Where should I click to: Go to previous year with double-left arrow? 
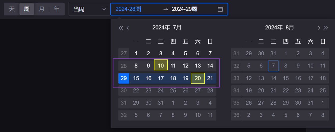click(121, 28)
